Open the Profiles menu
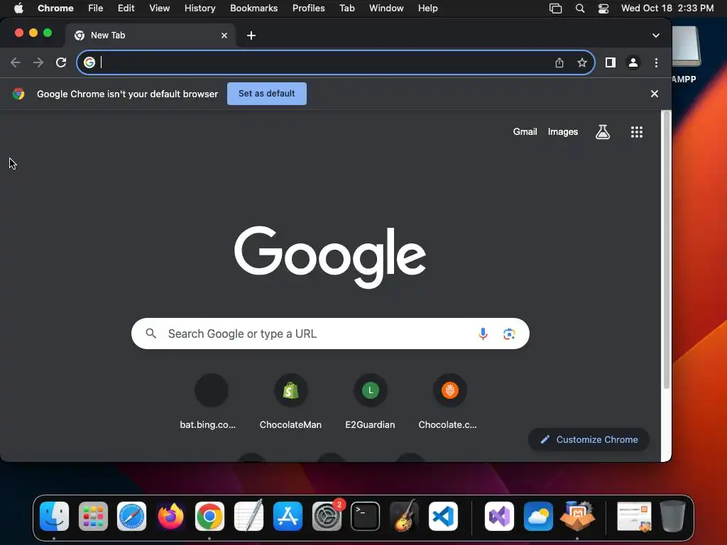 point(308,9)
